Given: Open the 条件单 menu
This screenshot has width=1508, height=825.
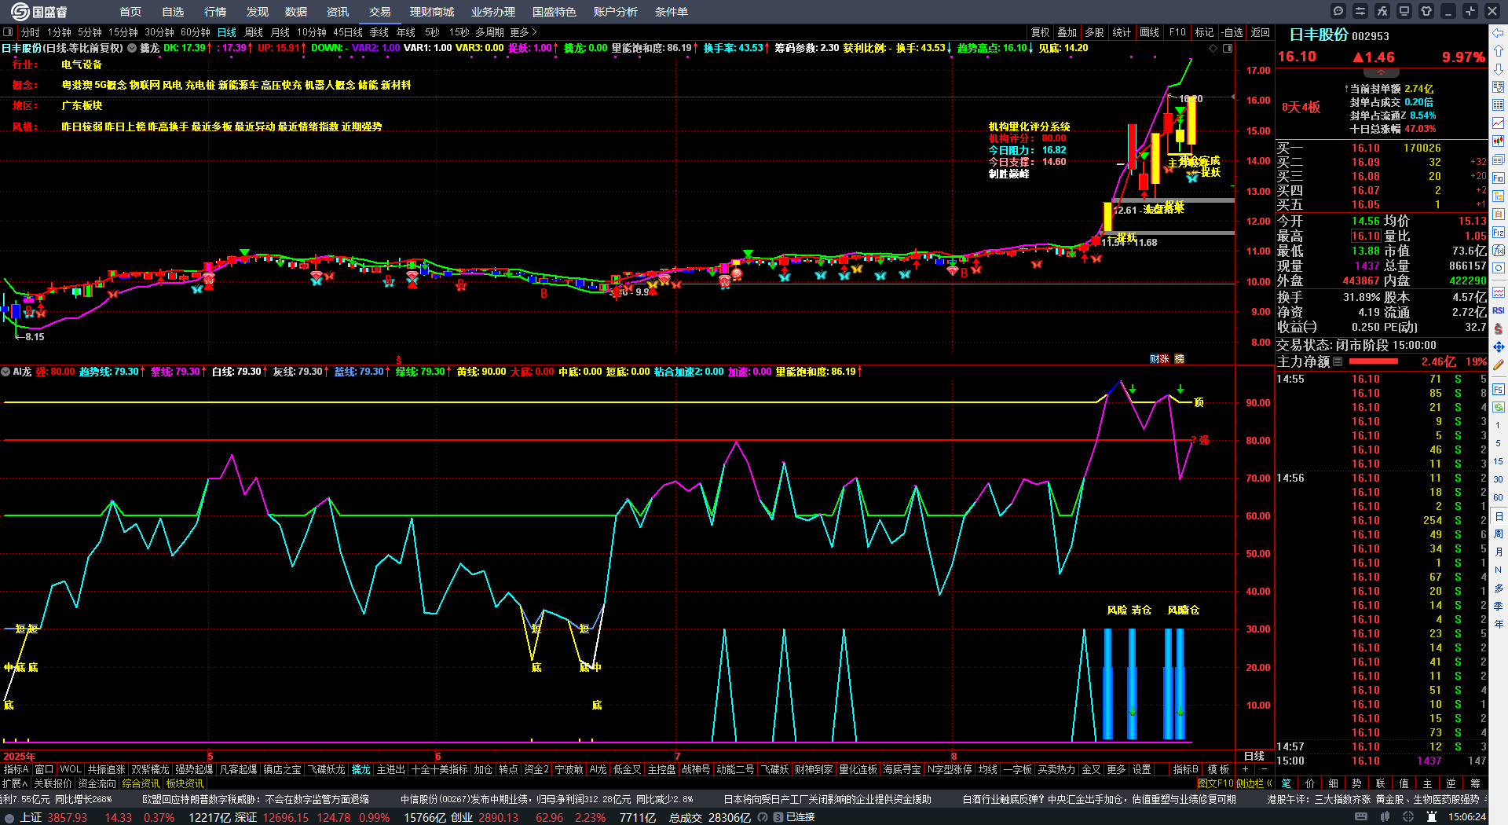Looking at the screenshot, I should [x=672, y=12].
